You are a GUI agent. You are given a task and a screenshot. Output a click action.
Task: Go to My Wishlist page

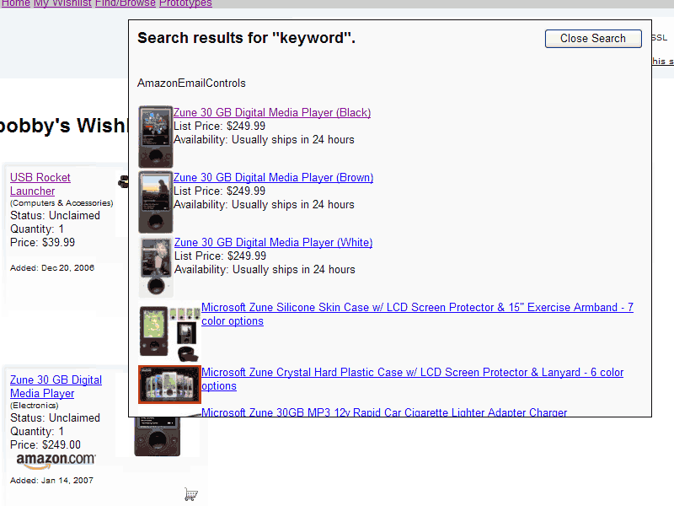pyautogui.click(x=62, y=3)
